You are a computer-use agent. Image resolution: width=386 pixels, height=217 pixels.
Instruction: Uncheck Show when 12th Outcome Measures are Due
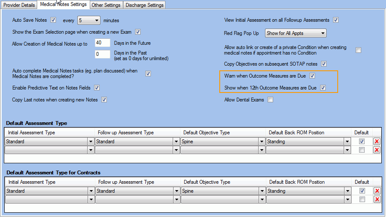coord(323,88)
